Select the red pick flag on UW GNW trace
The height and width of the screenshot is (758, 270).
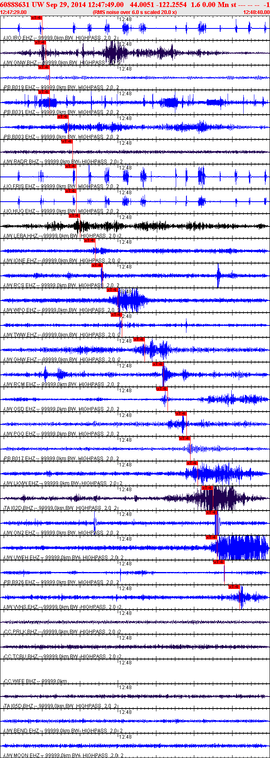(x=40, y=42)
